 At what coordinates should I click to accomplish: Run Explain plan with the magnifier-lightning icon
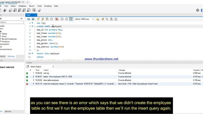pos(47,19)
